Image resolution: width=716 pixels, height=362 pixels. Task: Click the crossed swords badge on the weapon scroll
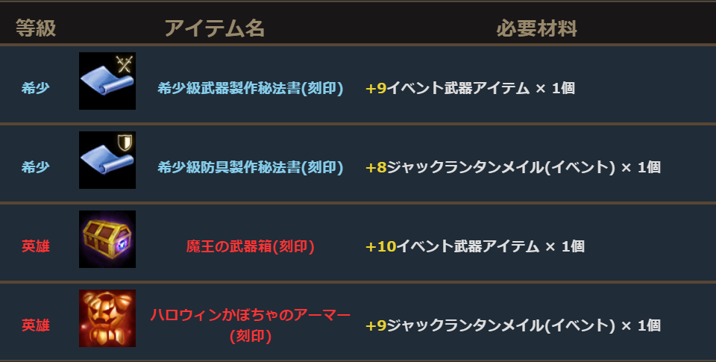(x=125, y=64)
